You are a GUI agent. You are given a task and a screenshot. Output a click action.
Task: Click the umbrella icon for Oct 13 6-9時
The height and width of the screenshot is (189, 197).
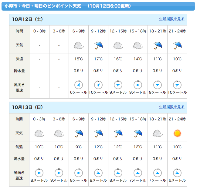tap(79, 133)
